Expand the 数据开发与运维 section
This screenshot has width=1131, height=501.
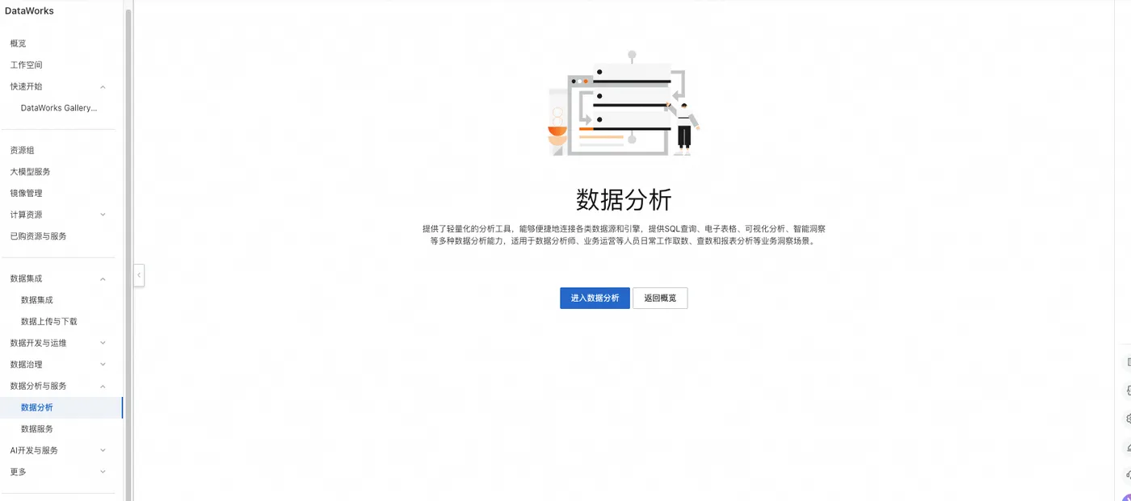tap(102, 342)
